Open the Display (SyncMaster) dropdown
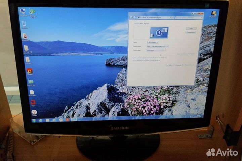 point(153,42)
